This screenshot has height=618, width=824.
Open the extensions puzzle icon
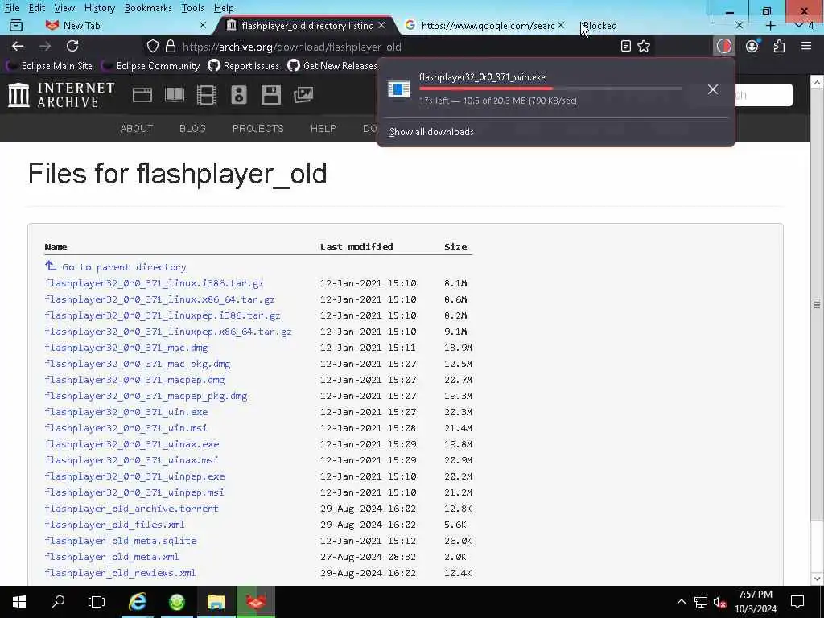(779, 46)
